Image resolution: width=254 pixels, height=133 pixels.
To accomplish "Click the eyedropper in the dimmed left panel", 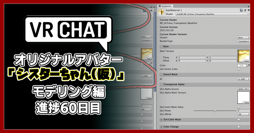I will click(151, 63).
